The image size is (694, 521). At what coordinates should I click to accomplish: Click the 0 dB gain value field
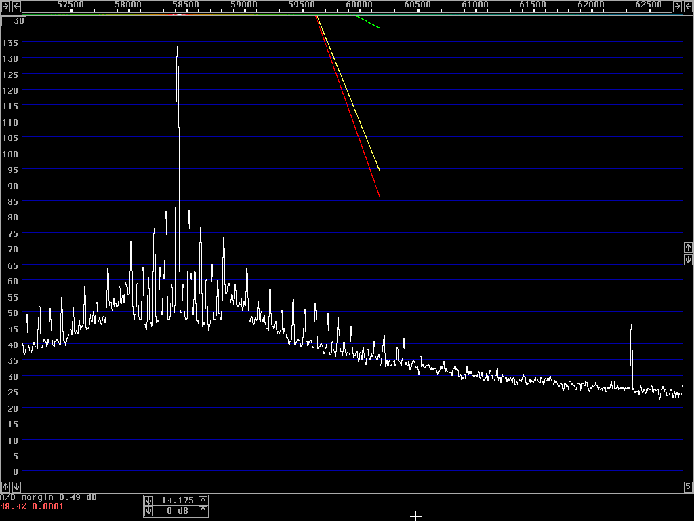click(x=177, y=511)
